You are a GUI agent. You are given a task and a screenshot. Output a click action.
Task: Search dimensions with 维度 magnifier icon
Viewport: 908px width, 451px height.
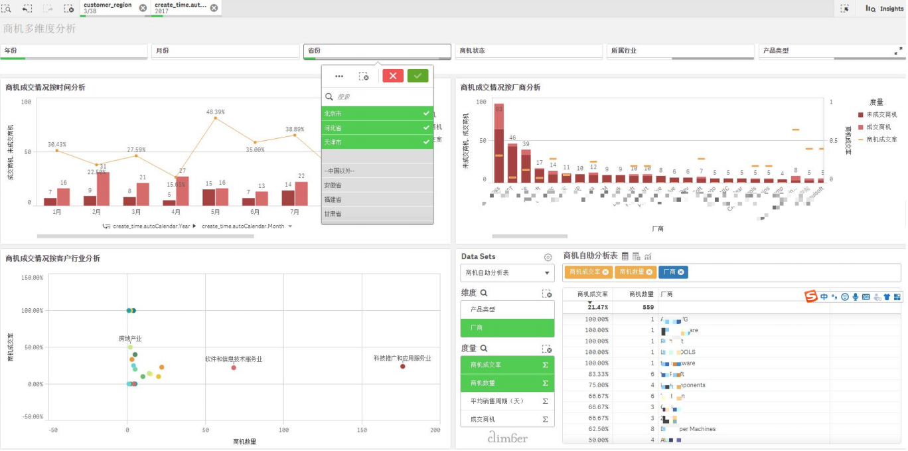tap(484, 293)
